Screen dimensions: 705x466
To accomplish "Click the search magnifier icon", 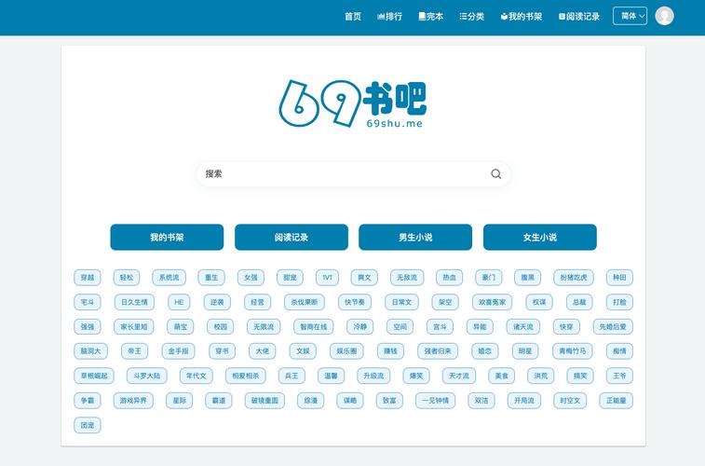I will [495, 173].
